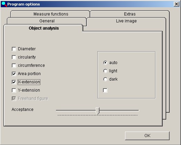Click the Acceptance slider thumb
This screenshot has height=145, width=181.
tap(97, 111)
